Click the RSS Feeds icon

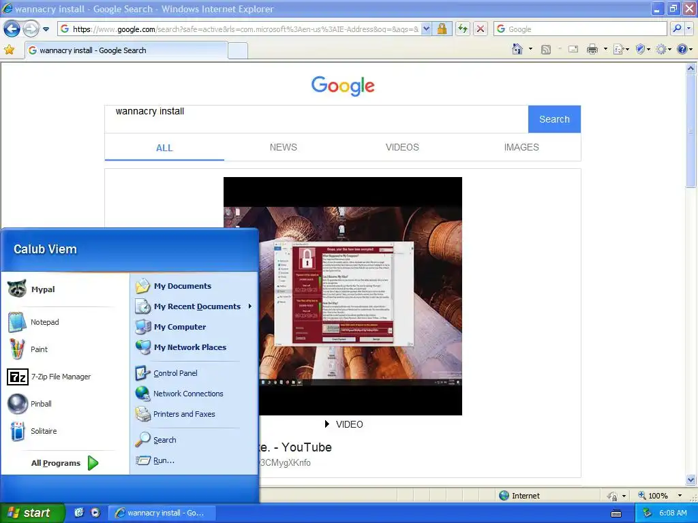click(x=546, y=49)
